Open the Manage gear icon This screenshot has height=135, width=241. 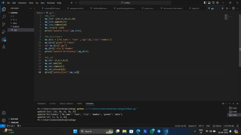[x=4, y=120]
